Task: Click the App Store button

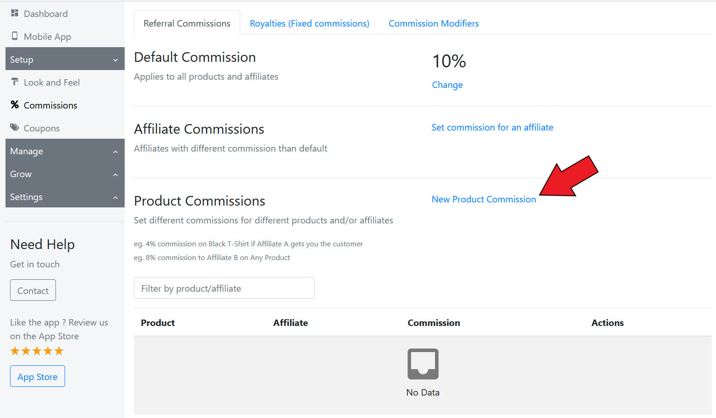Action: click(38, 376)
